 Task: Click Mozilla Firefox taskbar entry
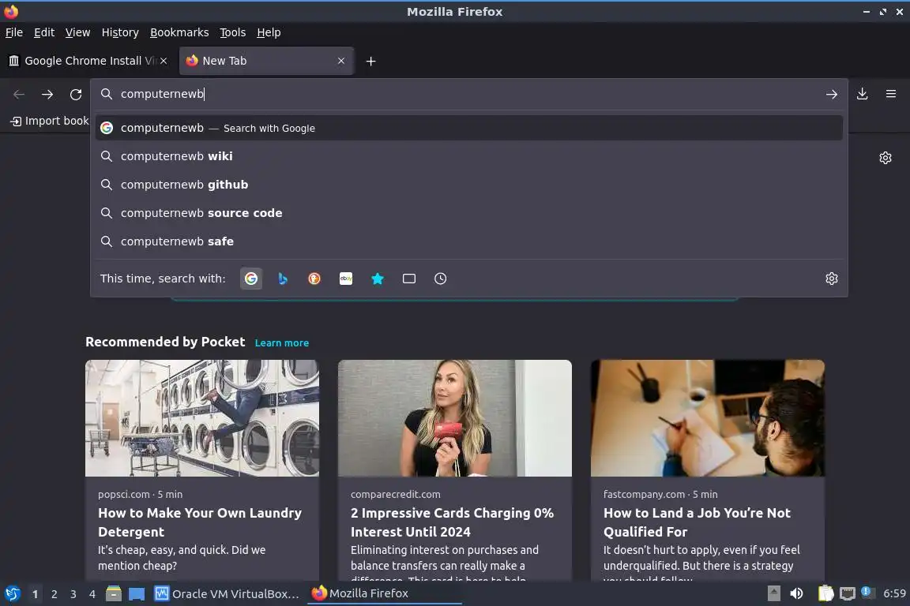point(384,594)
